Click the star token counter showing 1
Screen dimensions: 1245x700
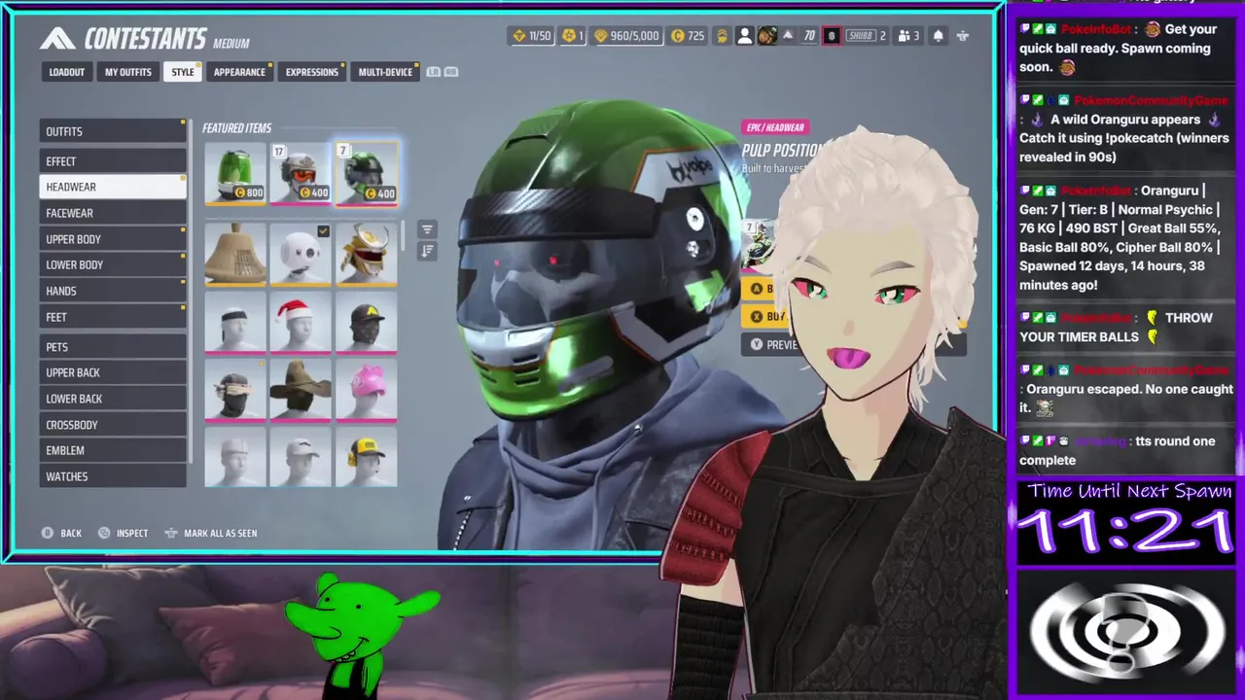pos(573,36)
